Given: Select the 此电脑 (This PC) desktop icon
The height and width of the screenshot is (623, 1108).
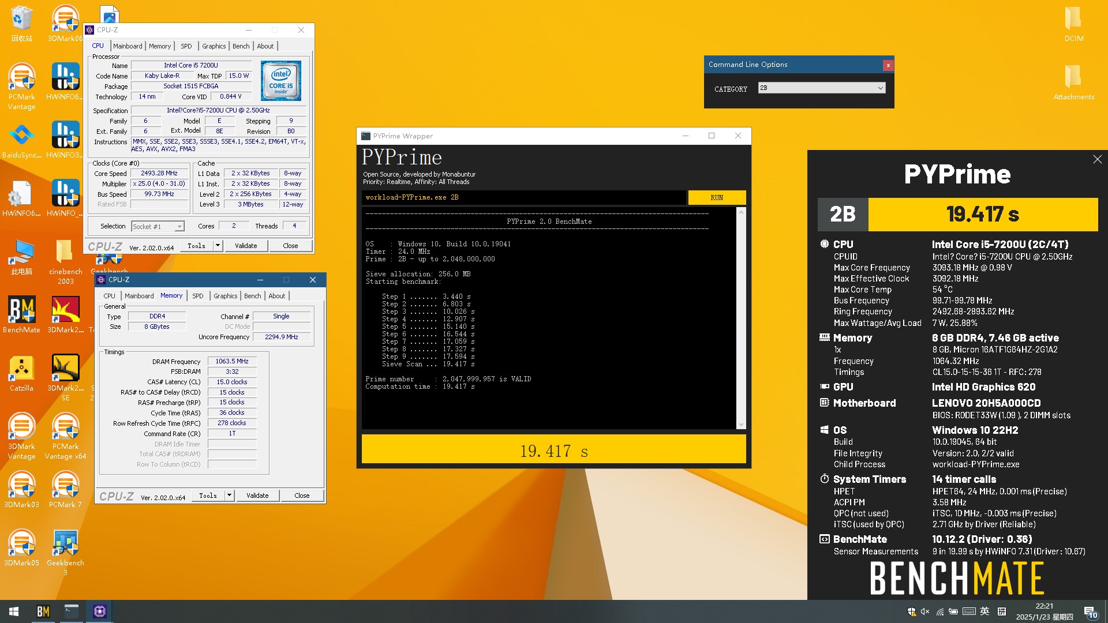Looking at the screenshot, I should [21, 257].
